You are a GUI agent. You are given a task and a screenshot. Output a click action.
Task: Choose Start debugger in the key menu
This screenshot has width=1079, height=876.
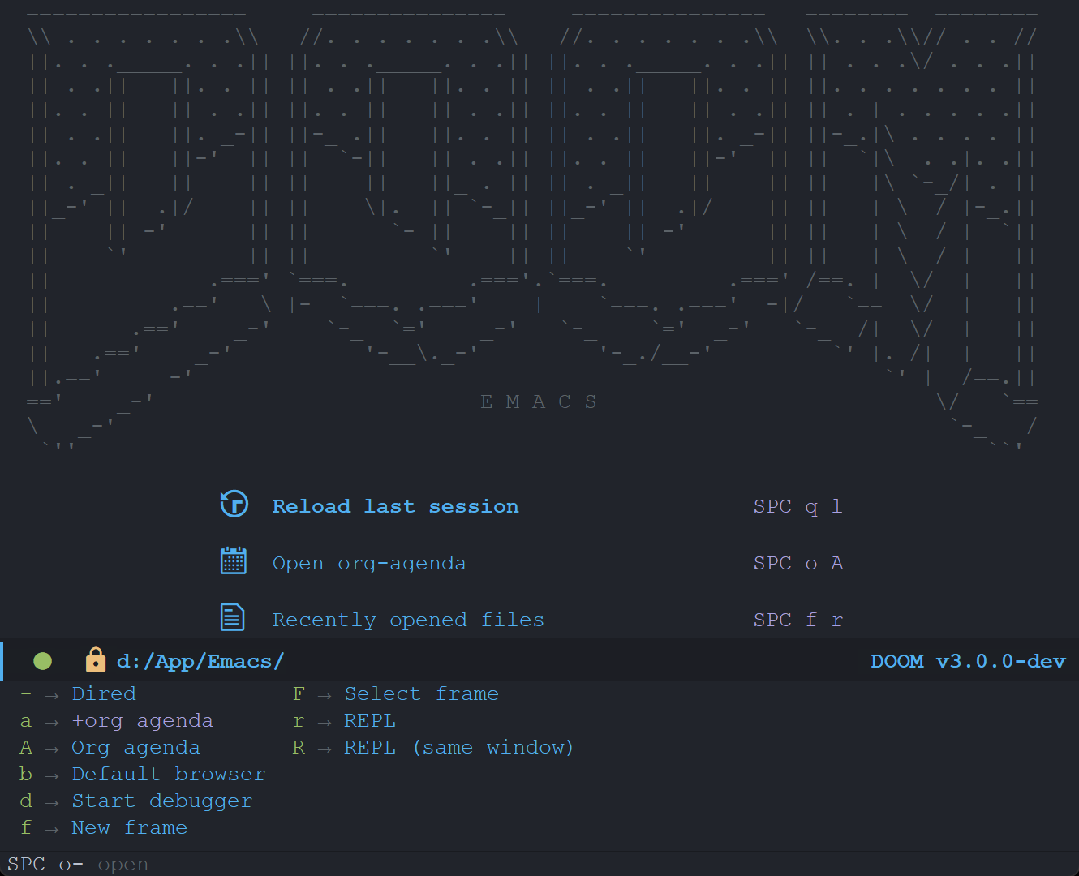(161, 801)
